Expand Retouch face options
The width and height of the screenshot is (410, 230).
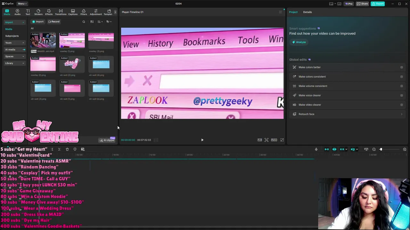pos(402,114)
